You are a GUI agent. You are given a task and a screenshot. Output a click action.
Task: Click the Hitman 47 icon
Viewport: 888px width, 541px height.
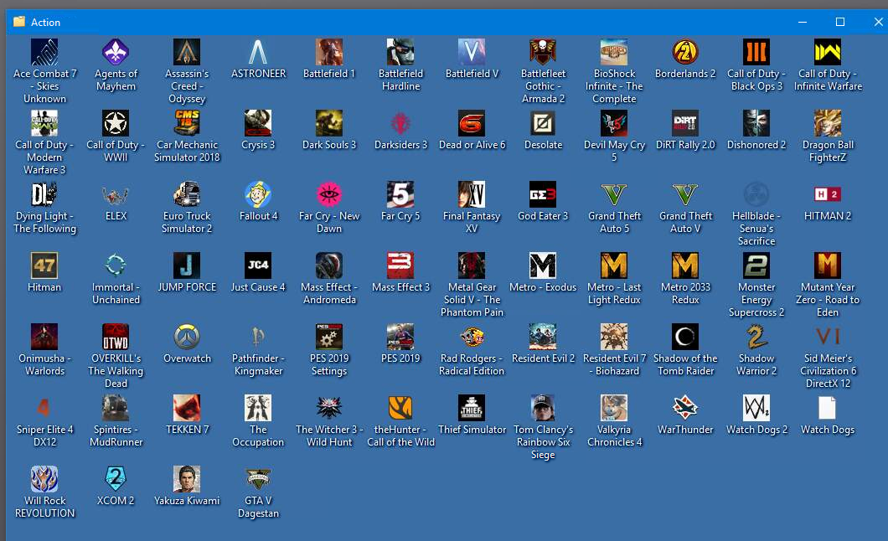(x=44, y=266)
